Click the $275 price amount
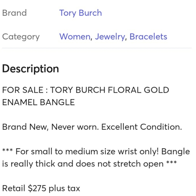The image size is (196, 196). (37, 188)
